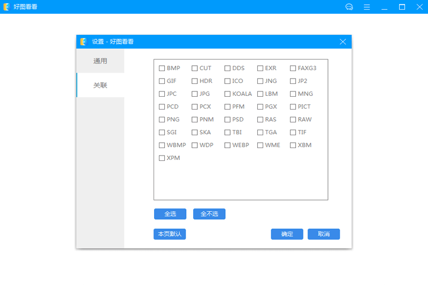Toggle the PNG format checkbox

pyautogui.click(x=162, y=120)
